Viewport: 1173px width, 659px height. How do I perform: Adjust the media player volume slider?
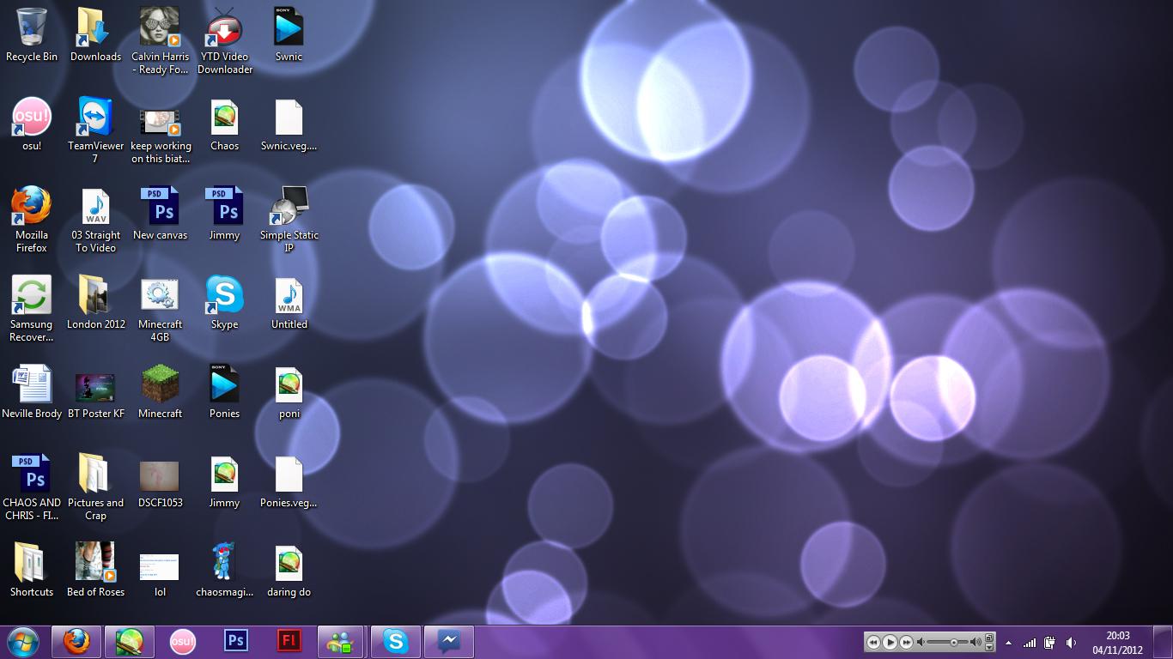coord(953,642)
